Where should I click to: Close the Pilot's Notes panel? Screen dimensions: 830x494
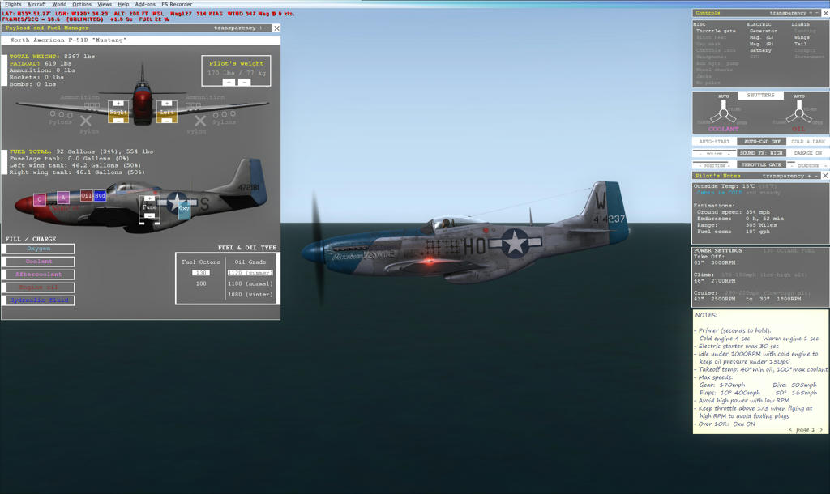point(825,176)
